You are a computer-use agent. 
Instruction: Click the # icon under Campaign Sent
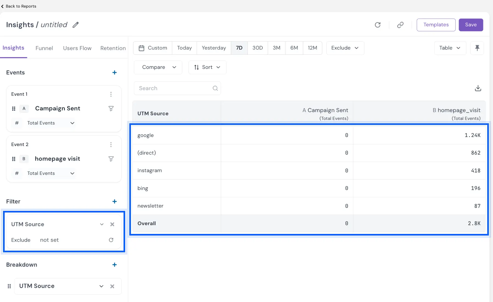click(17, 123)
